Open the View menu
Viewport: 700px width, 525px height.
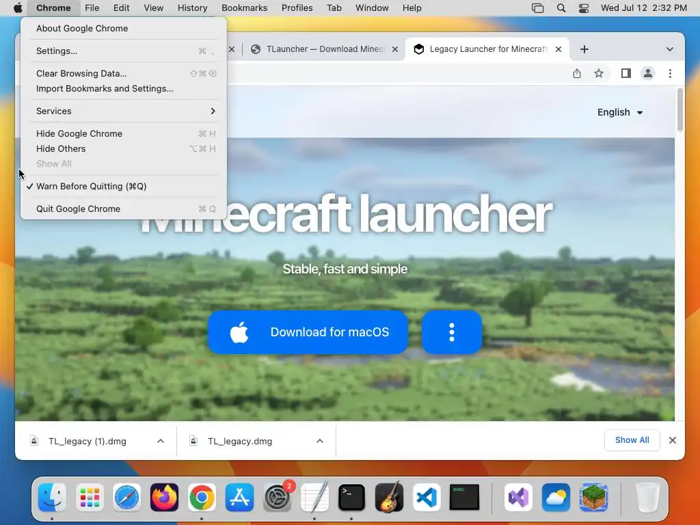(x=153, y=8)
